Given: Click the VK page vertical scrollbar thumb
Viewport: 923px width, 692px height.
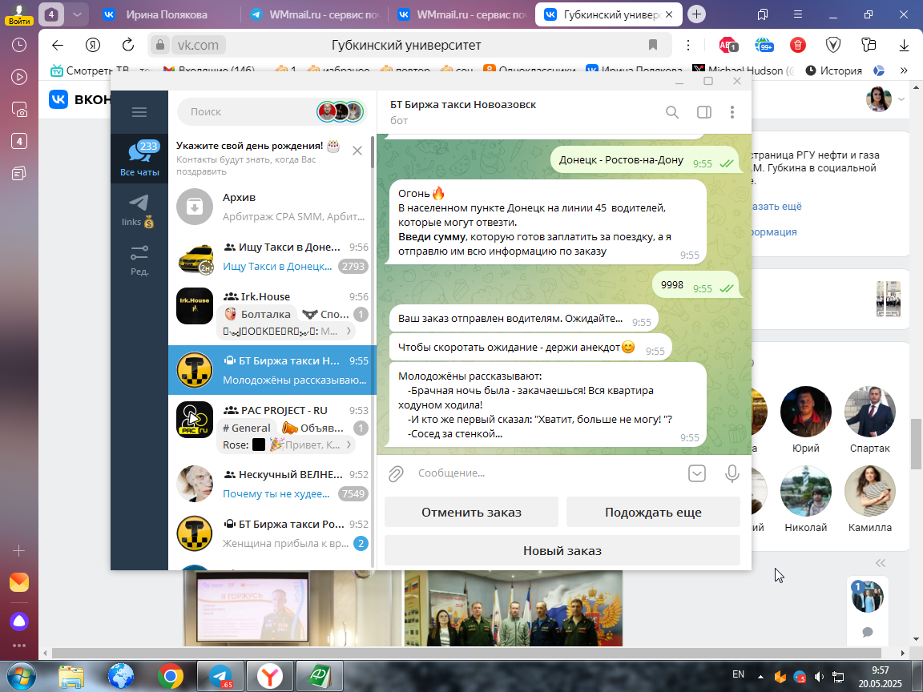Looking at the screenshot, I should [x=916, y=445].
